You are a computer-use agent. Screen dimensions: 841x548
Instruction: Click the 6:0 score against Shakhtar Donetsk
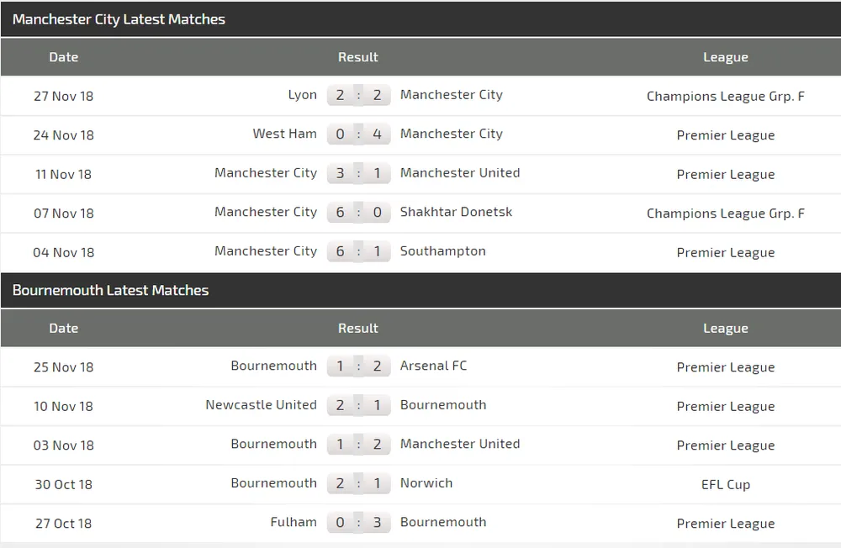coord(359,213)
